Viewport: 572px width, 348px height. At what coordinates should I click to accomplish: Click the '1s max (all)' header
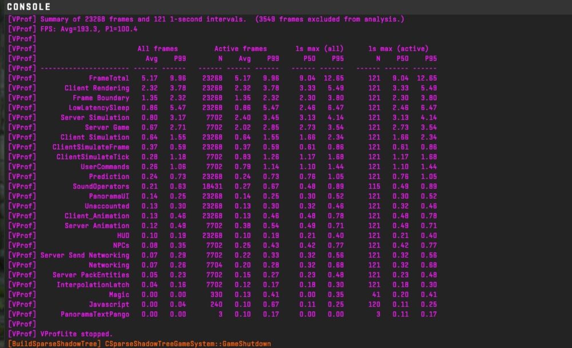[x=319, y=49]
